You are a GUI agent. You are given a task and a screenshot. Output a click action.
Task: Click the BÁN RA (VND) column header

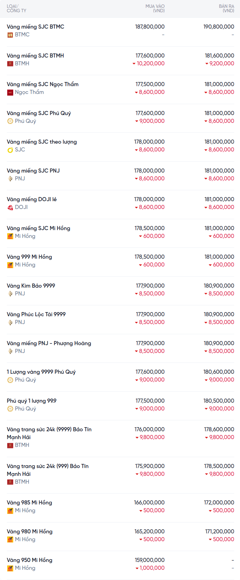226,9
